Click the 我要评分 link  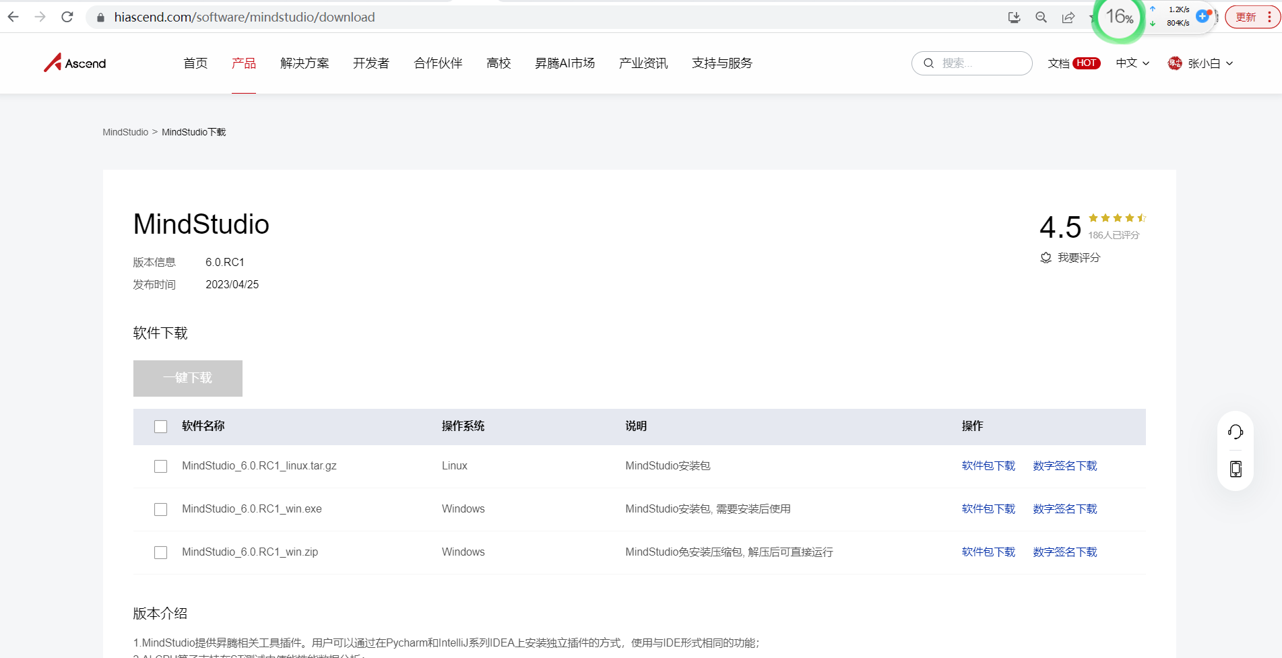pyautogui.click(x=1079, y=258)
